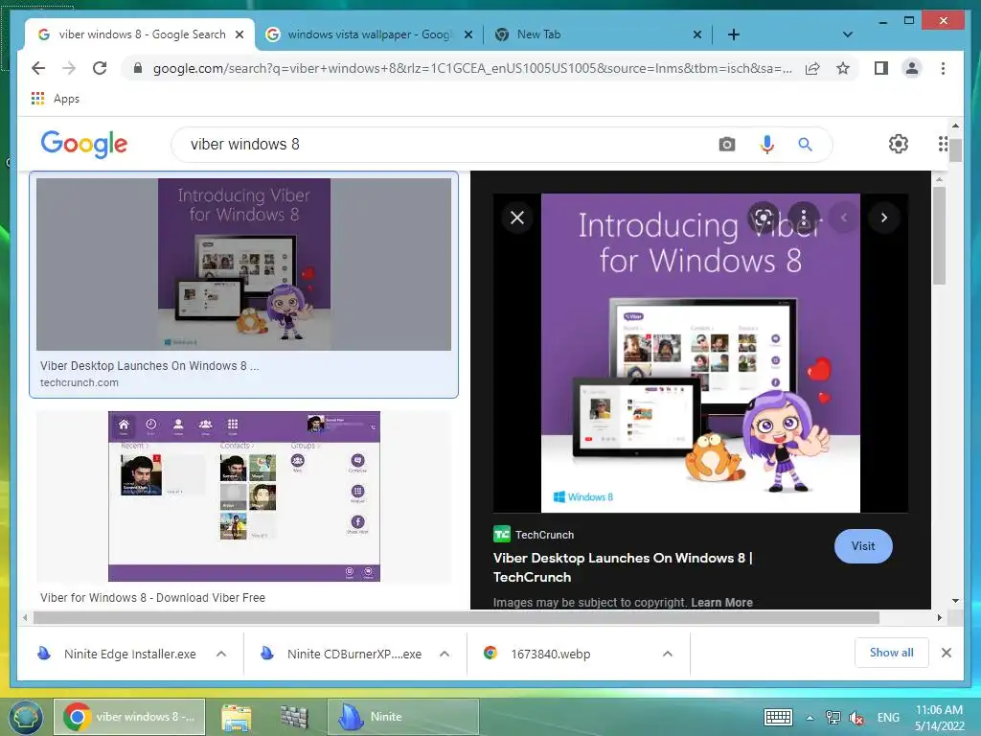Screen dimensions: 981x736
Task: Open Chrome's three-dot menu
Action: coord(943,68)
